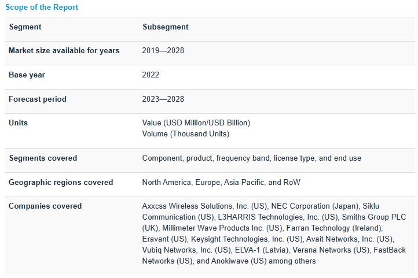Click the base year value "2022"

click(x=151, y=75)
